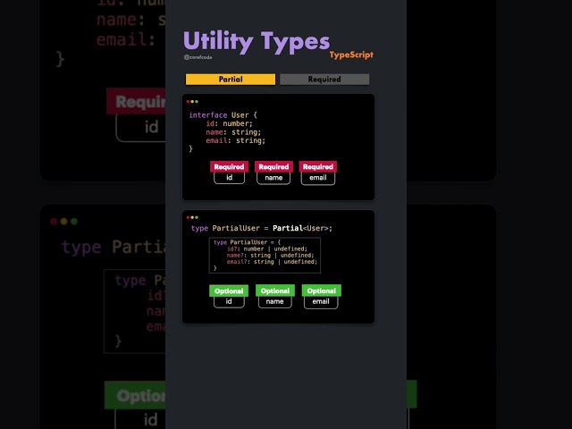
Task: Click the Optional badge above email
Action: click(322, 290)
